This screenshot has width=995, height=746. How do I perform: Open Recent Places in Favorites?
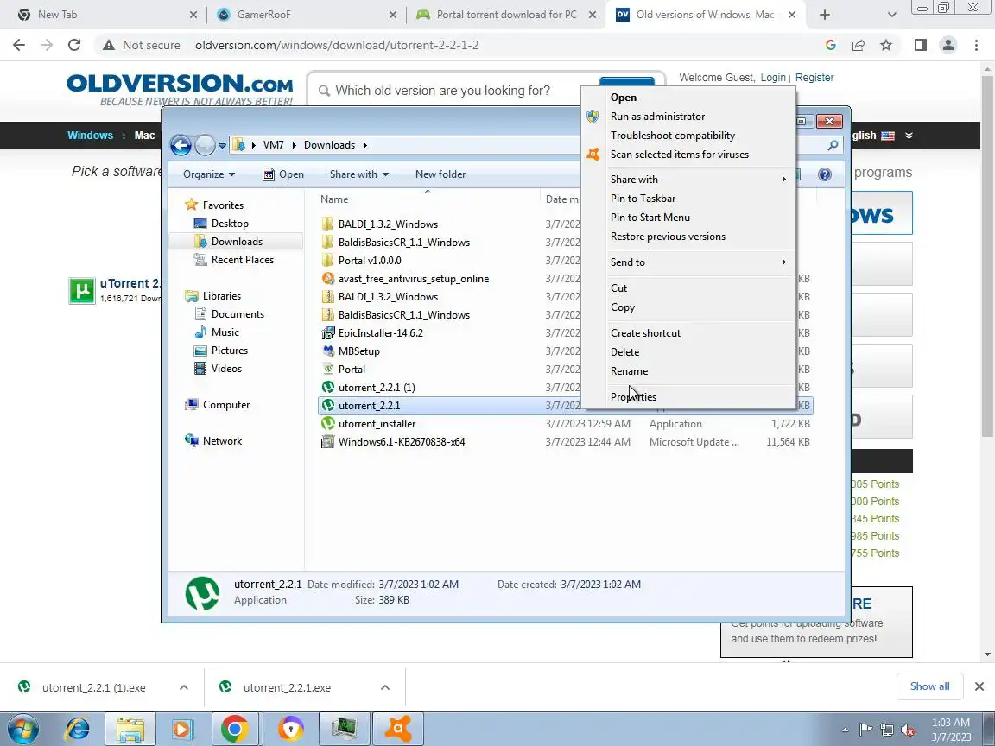[x=234, y=259]
